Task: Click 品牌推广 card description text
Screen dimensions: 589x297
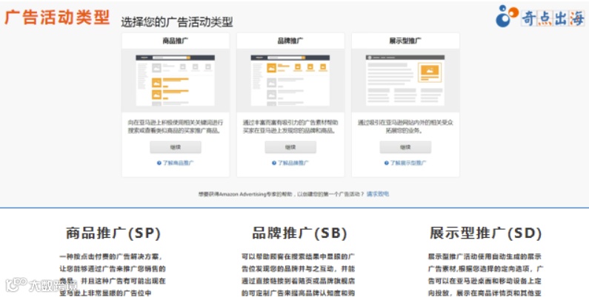Action: pos(290,126)
